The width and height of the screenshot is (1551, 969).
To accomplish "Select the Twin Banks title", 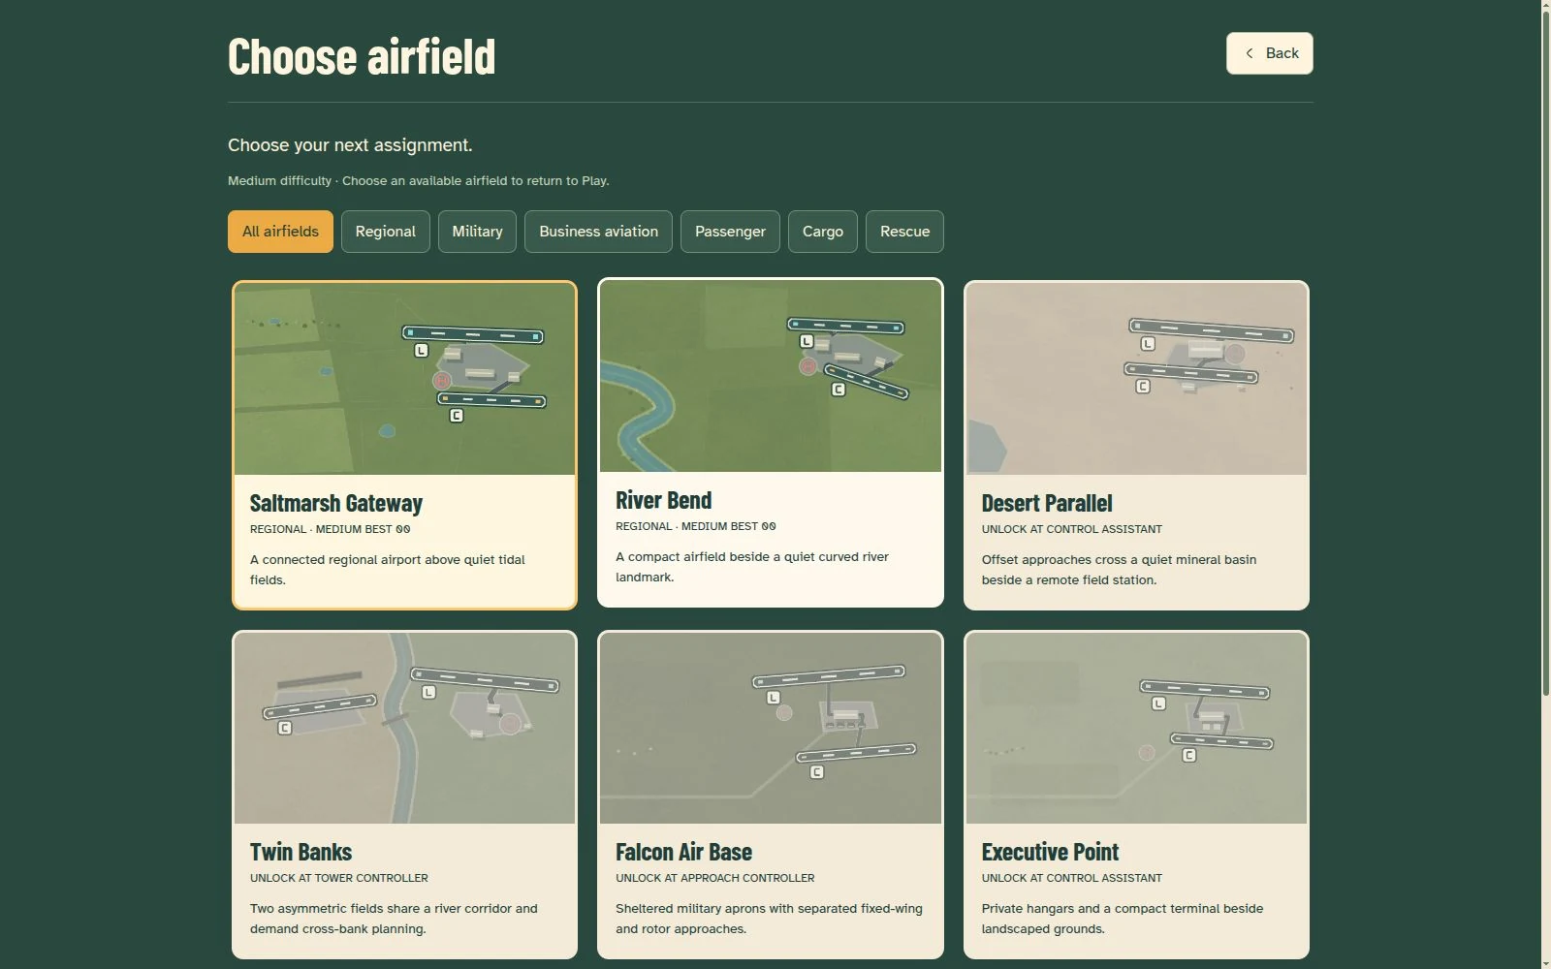I will click(301, 852).
